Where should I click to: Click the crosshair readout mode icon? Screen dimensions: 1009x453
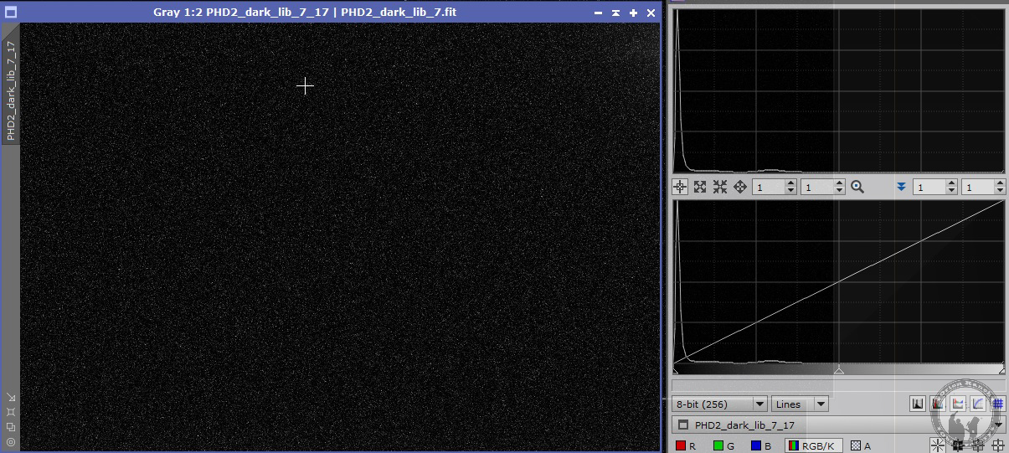[680, 188]
